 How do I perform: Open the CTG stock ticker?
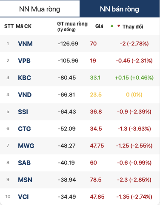[24, 129]
